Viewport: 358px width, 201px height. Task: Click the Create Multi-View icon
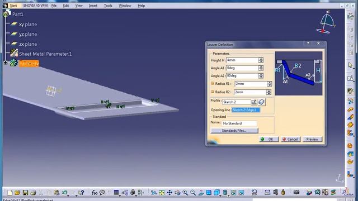point(209,193)
